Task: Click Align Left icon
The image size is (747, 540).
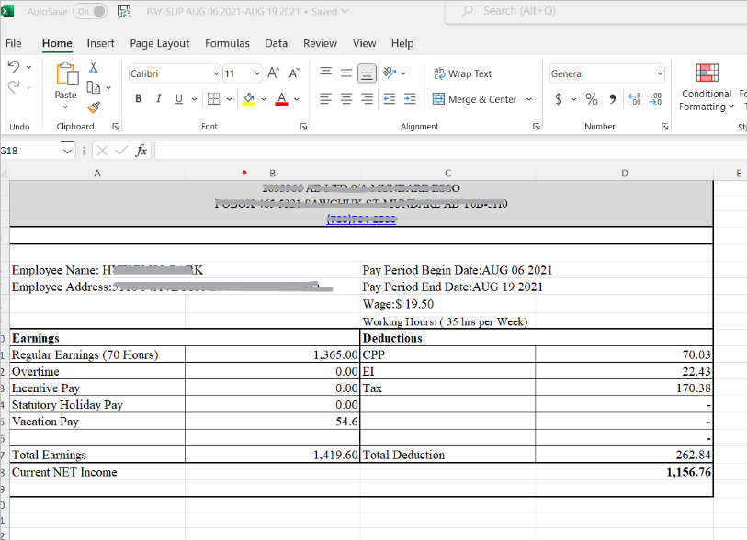Action: 326,98
